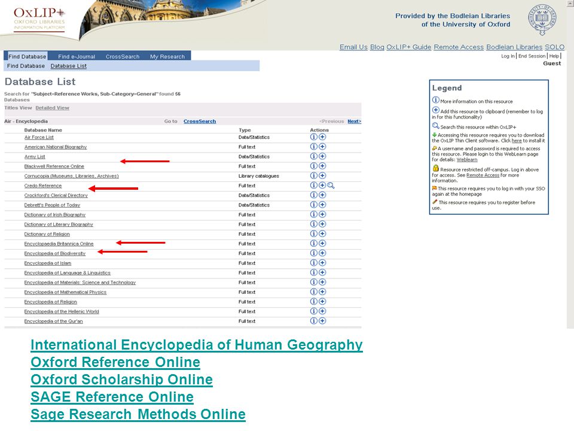Add Air Force List to clipboard
This screenshot has width=574, height=431.
(x=322, y=136)
